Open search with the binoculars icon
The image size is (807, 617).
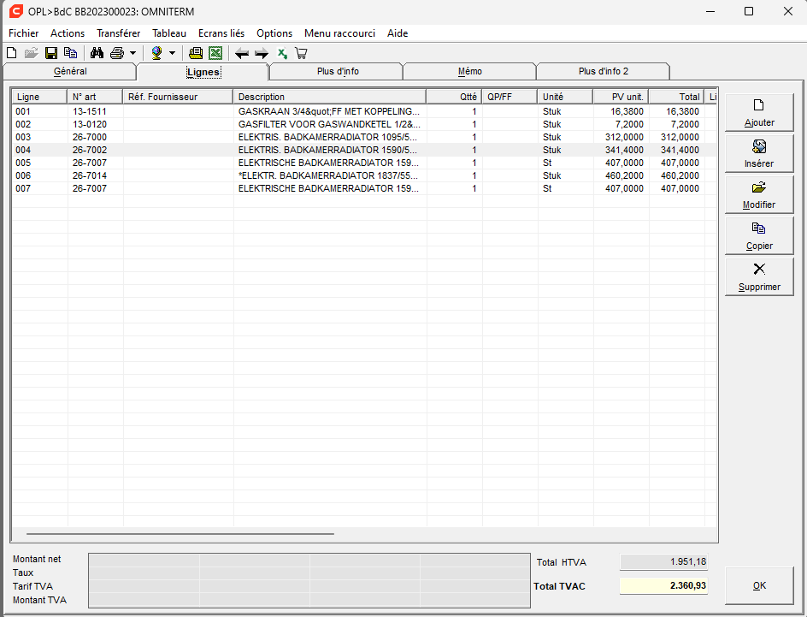[x=97, y=53]
